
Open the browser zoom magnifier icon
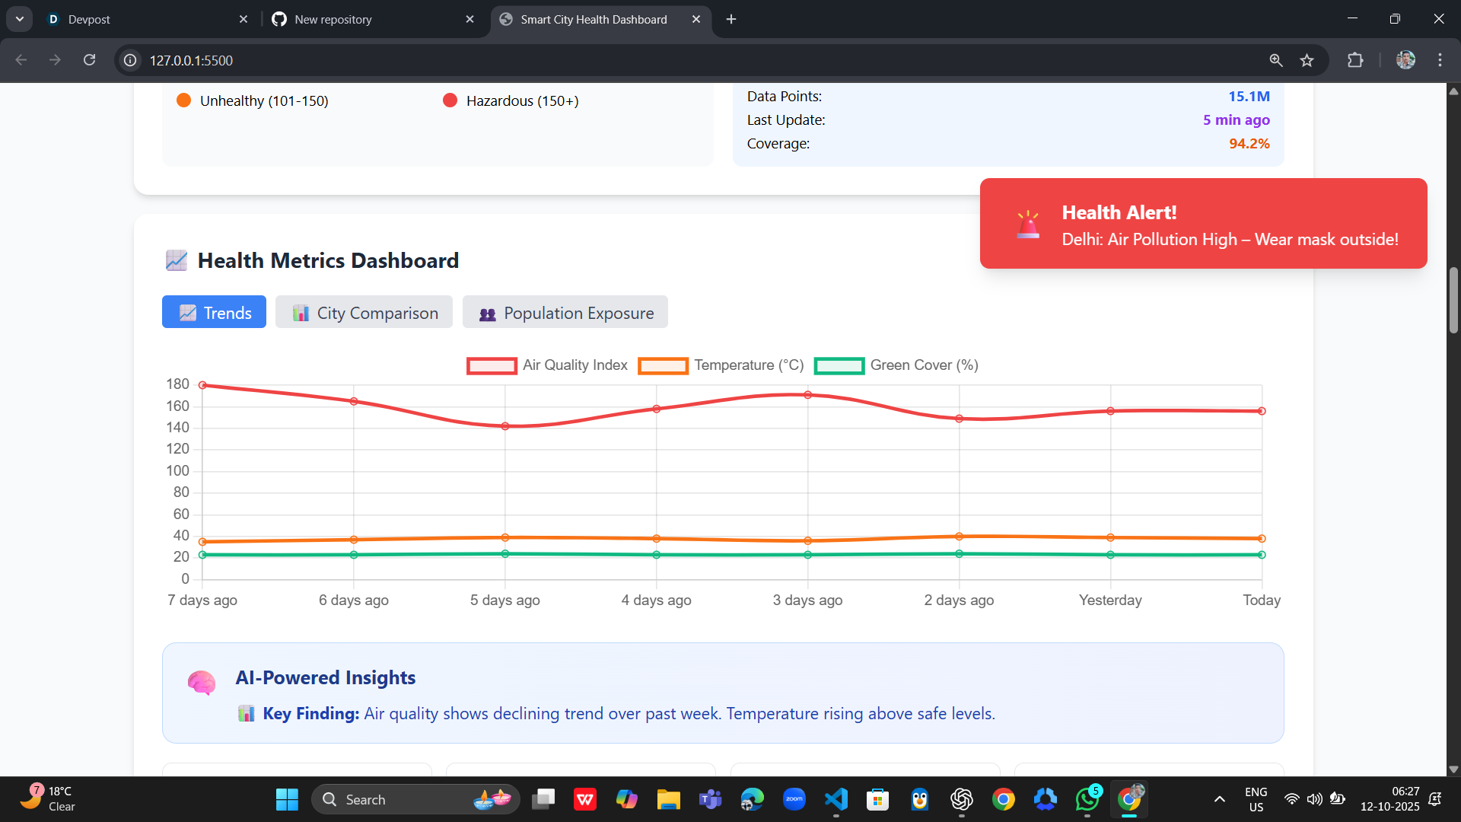pos(1276,60)
